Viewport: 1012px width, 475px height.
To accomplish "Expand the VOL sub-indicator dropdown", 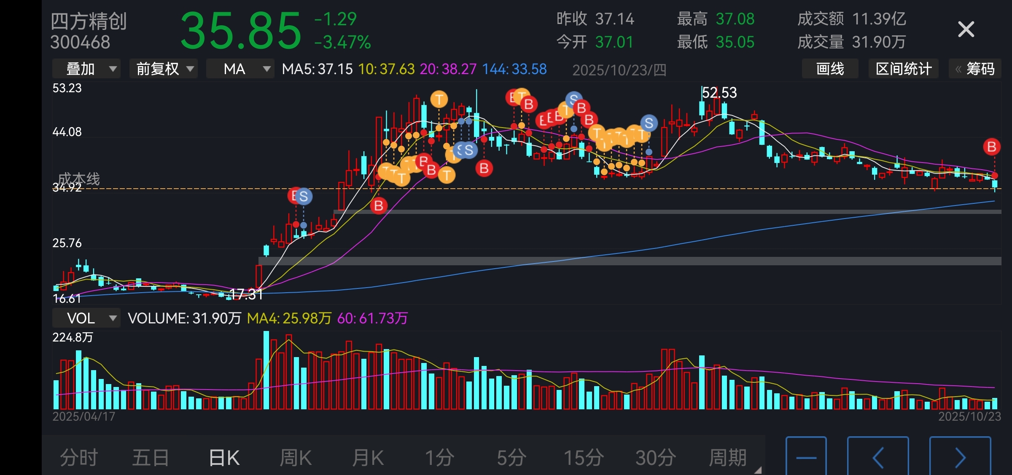I will pyautogui.click(x=86, y=318).
